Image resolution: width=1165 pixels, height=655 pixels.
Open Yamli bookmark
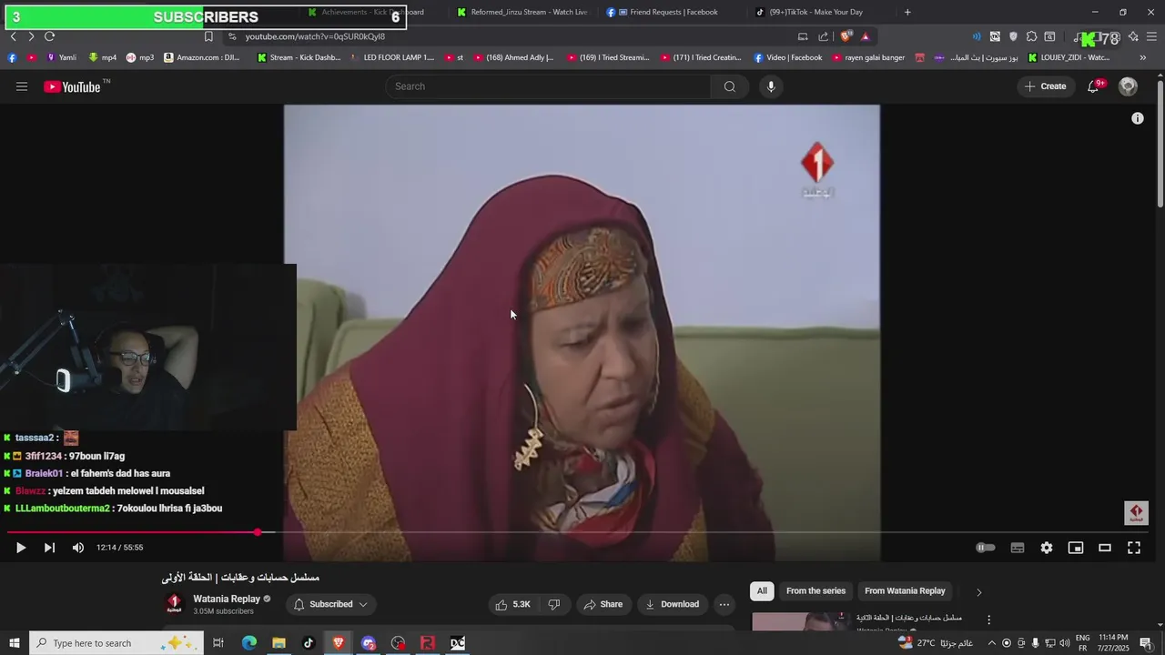click(61, 57)
